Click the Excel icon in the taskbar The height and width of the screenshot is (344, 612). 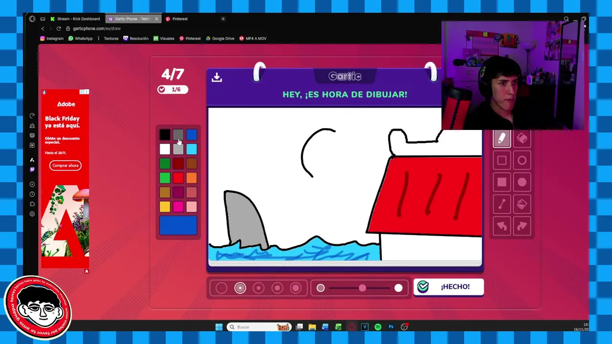339,327
